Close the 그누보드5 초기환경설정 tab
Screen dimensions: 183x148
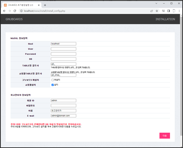pyautogui.click(x=39, y=5)
